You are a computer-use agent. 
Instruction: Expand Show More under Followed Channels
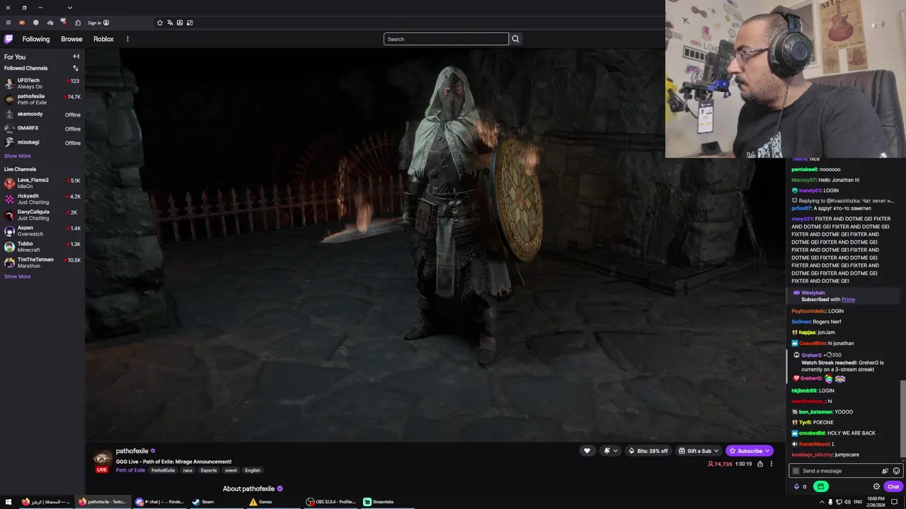point(18,156)
